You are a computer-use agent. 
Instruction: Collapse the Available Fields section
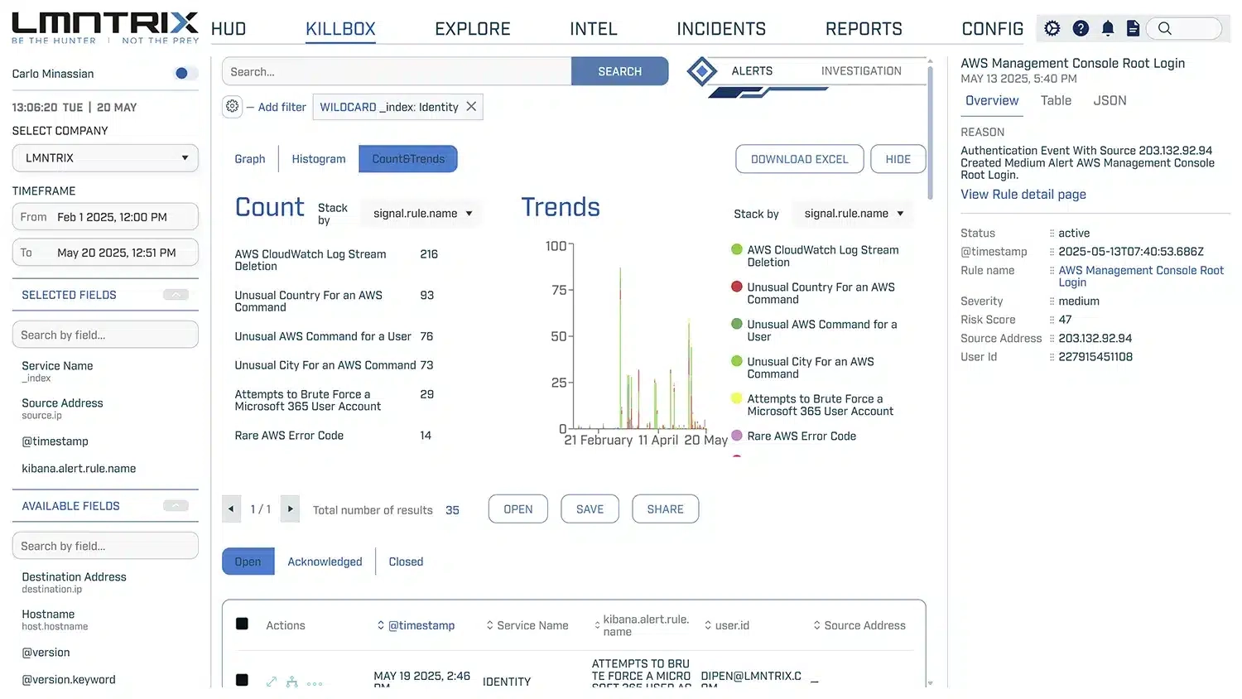tap(176, 506)
